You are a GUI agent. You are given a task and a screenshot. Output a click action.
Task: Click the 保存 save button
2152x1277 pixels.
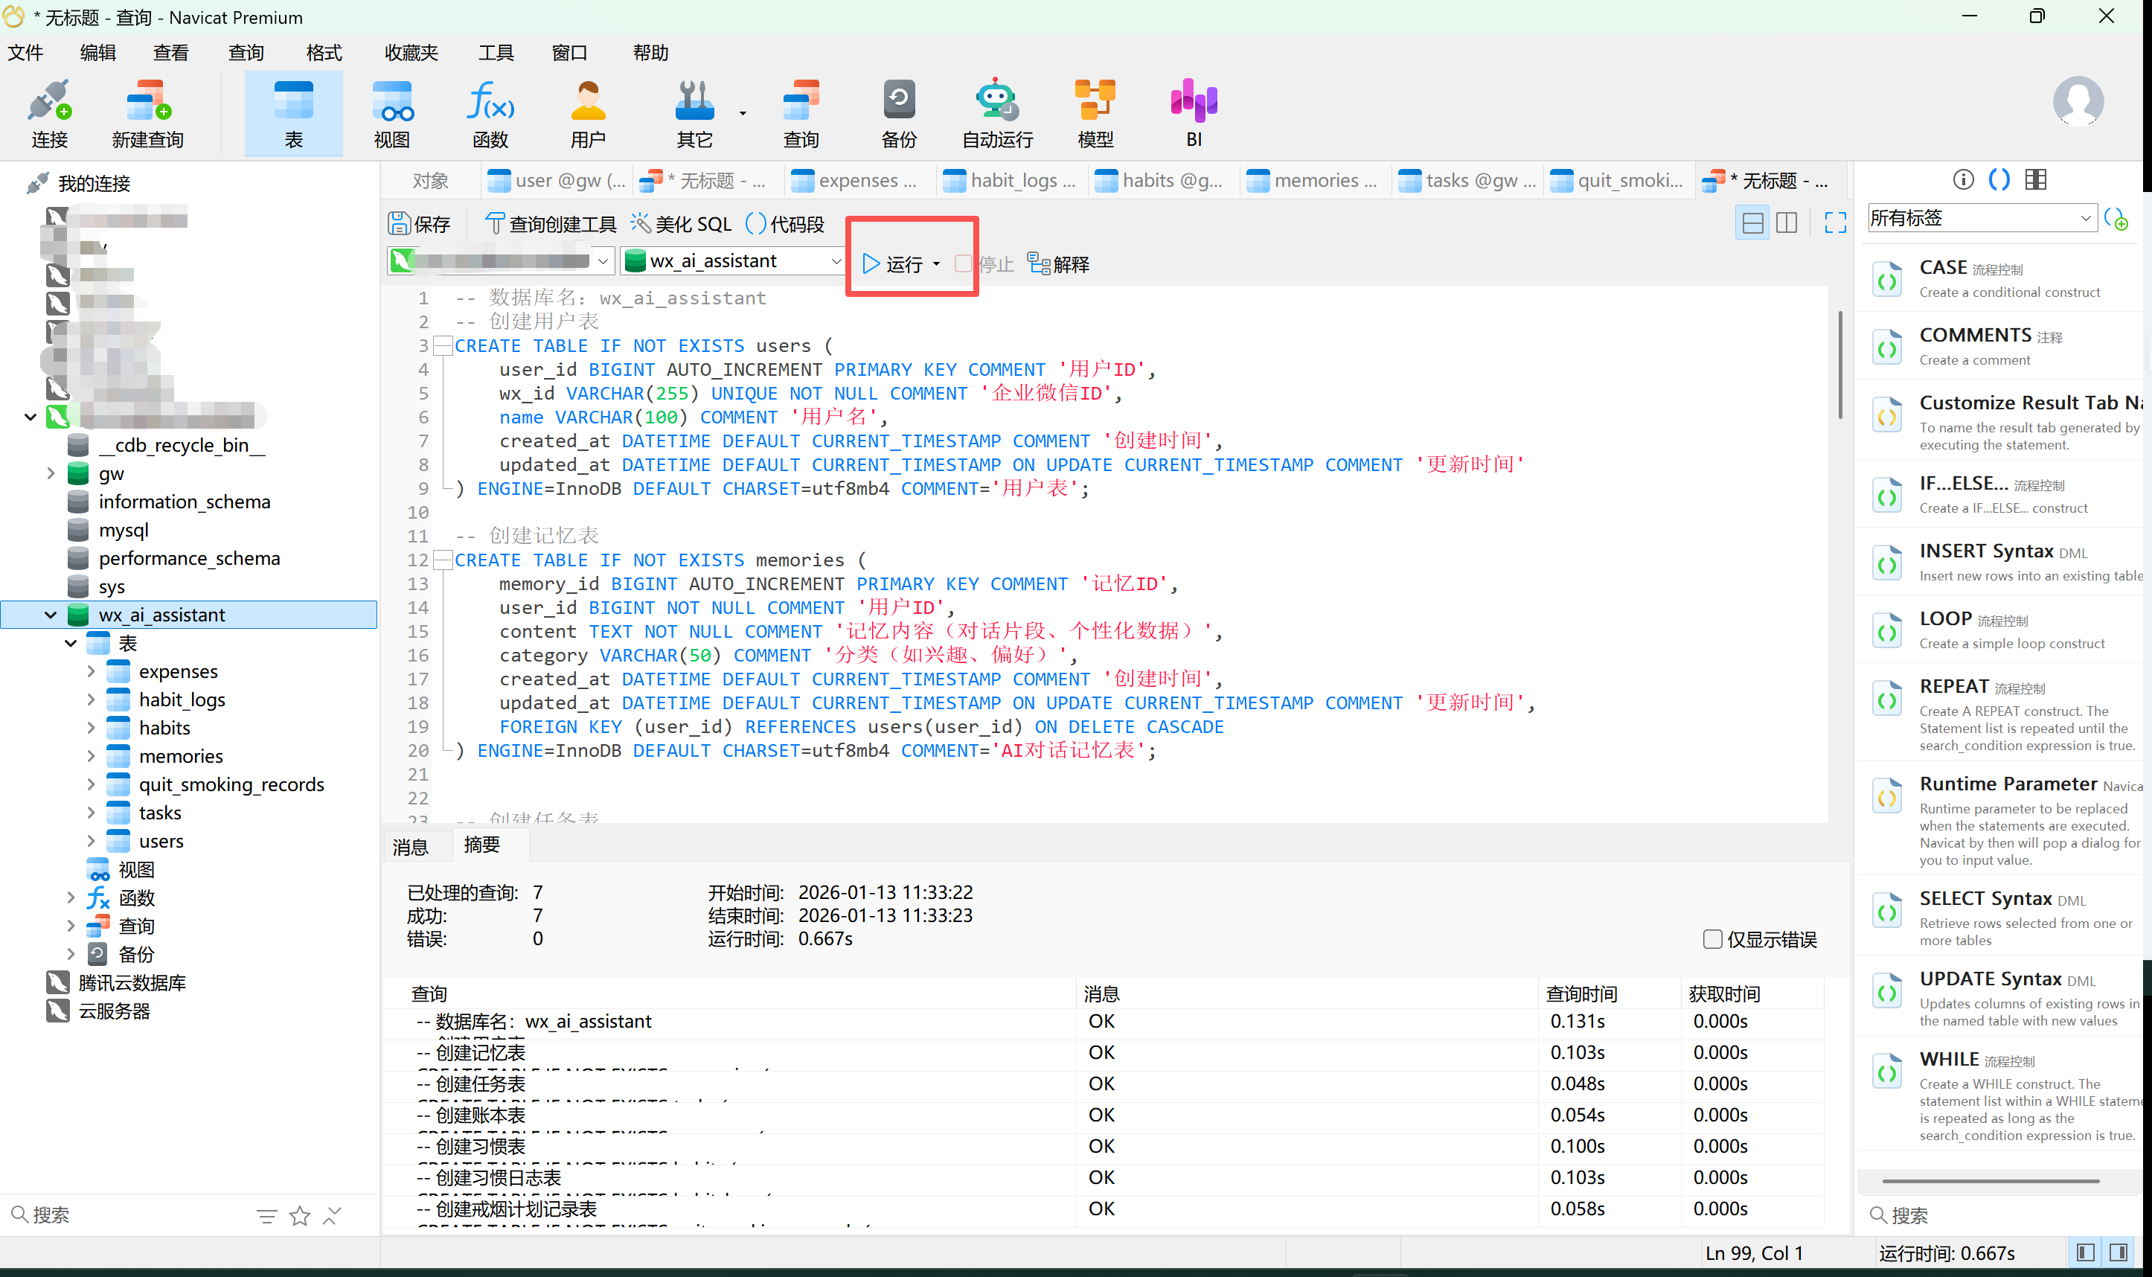tap(419, 224)
